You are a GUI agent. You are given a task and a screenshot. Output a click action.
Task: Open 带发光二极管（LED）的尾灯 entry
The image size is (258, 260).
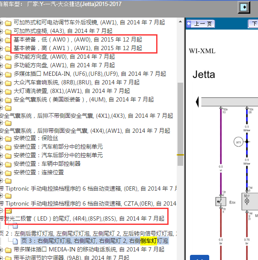point(82,218)
